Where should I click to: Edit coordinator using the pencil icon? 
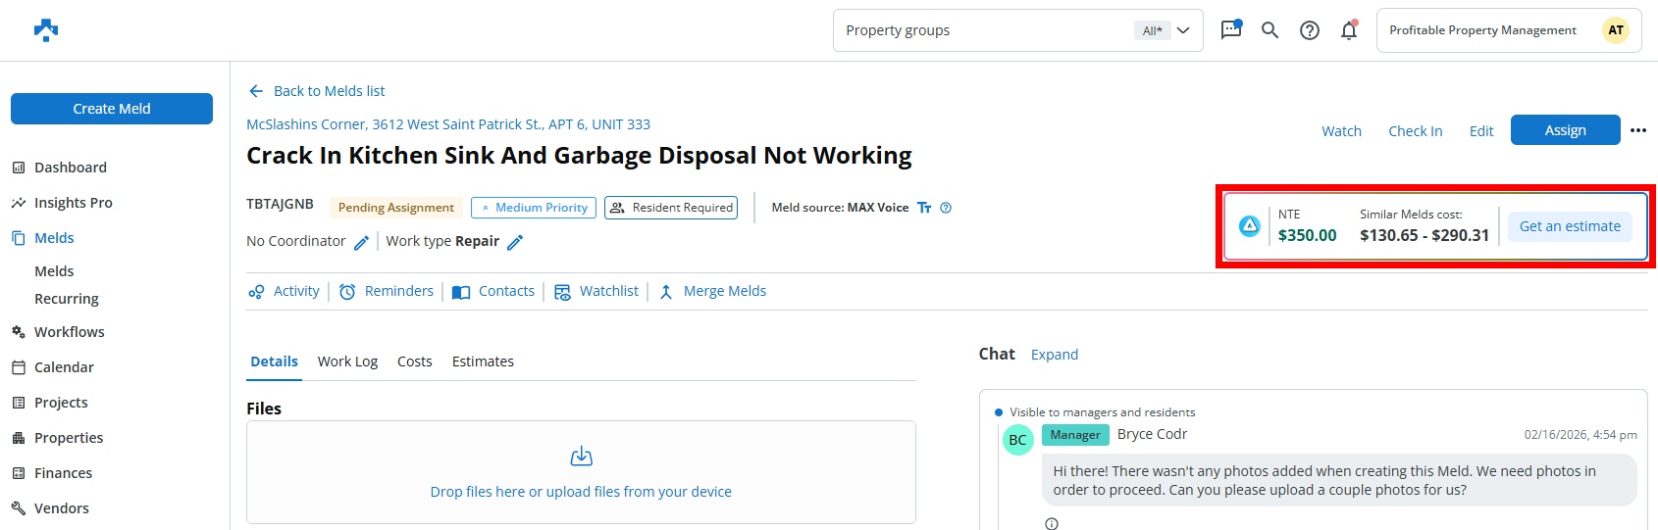click(361, 242)
